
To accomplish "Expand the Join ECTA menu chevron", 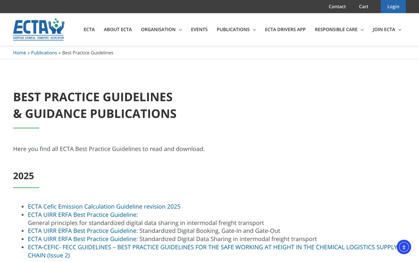I will pyautogui.click(x=400, y=30).
